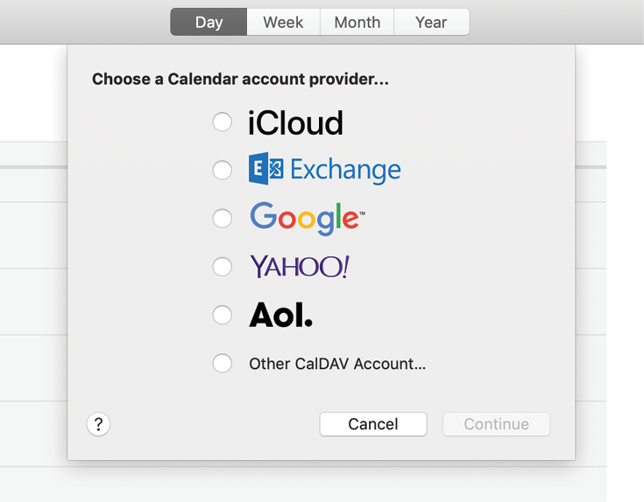Open the Month view tab
Viewport: 644px width, 502px height.
click(x=357, y=23)
